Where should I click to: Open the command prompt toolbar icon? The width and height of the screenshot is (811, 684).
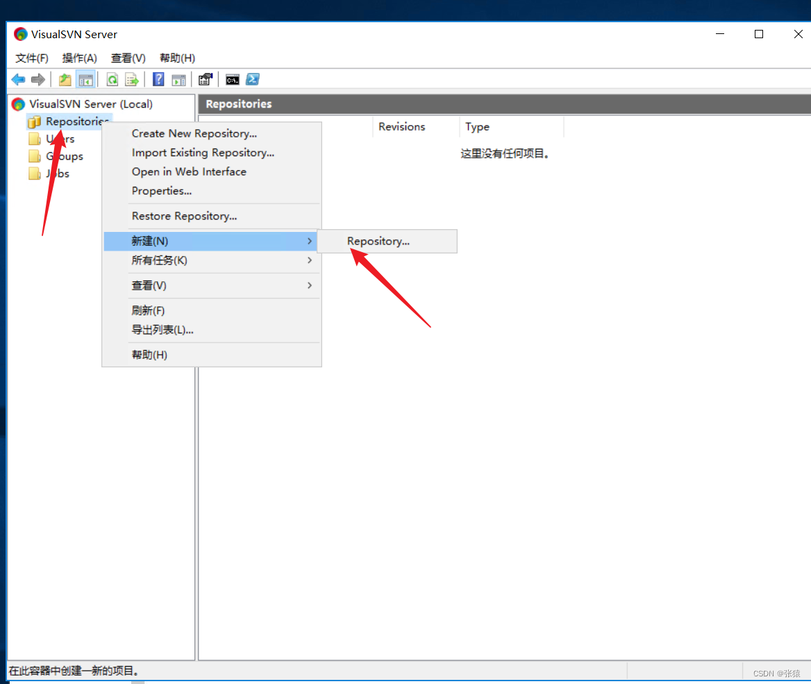[x=233, y=80]
